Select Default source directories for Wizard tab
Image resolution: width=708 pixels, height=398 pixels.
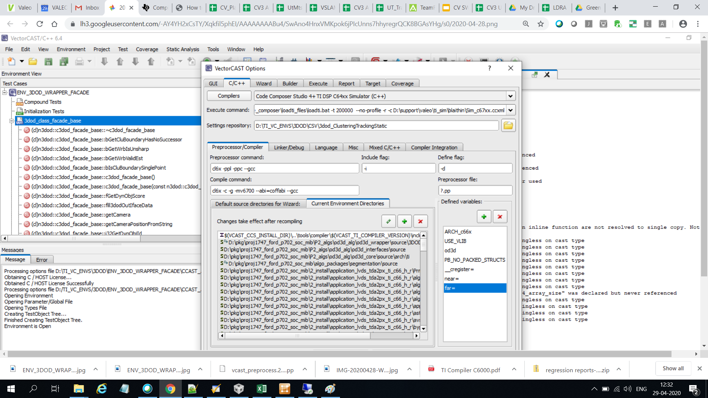click(x=257, y=204)
